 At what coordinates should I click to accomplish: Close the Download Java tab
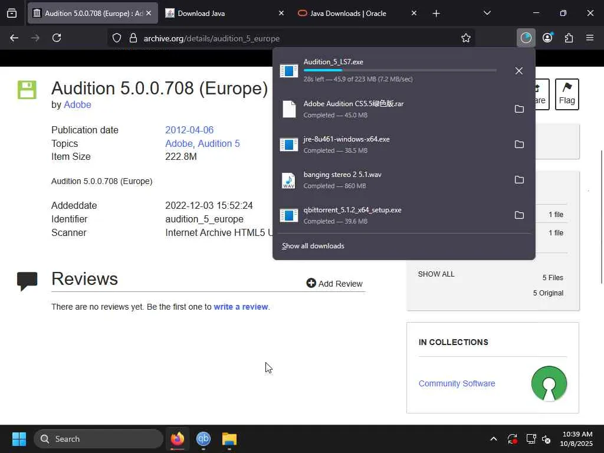[281, 14]
